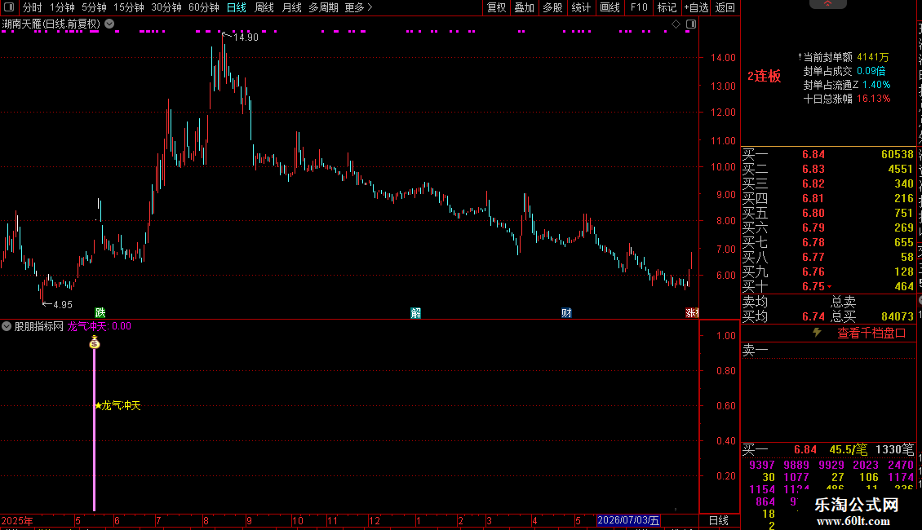922x530 pixels.
Task: Click 当前封单额 4141万 value
Action: click(x=872, y=57)
